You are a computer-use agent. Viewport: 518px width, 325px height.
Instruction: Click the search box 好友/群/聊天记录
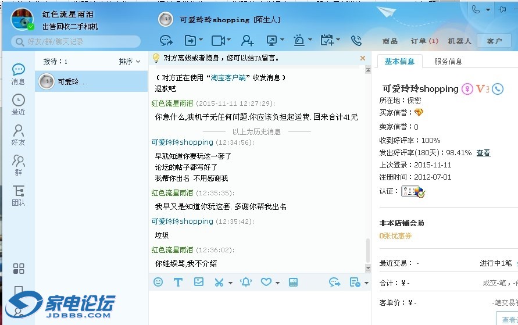pyautogui.click(x=76, y=42)
